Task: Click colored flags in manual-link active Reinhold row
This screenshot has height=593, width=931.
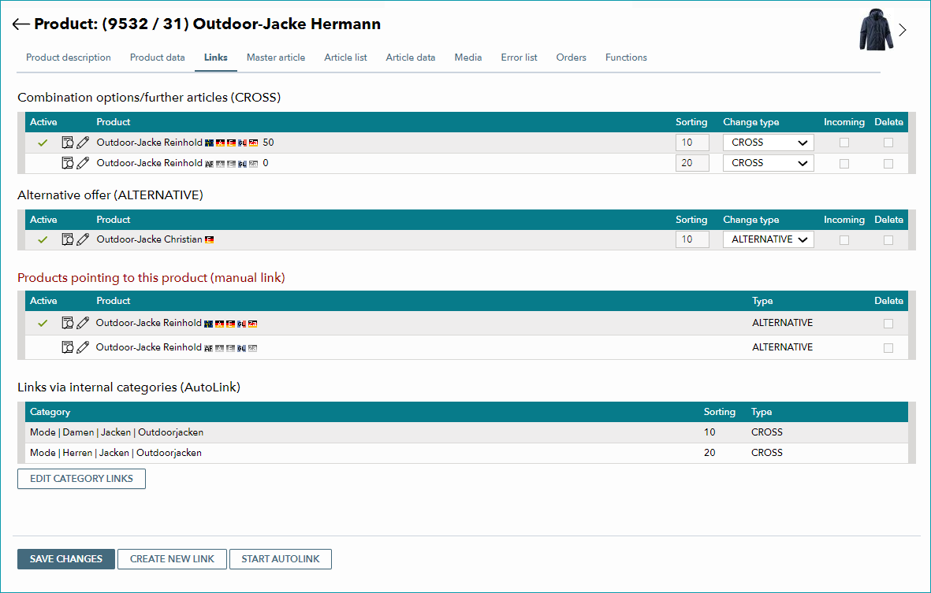Action: pyautogui.click(x=230, y=324)
